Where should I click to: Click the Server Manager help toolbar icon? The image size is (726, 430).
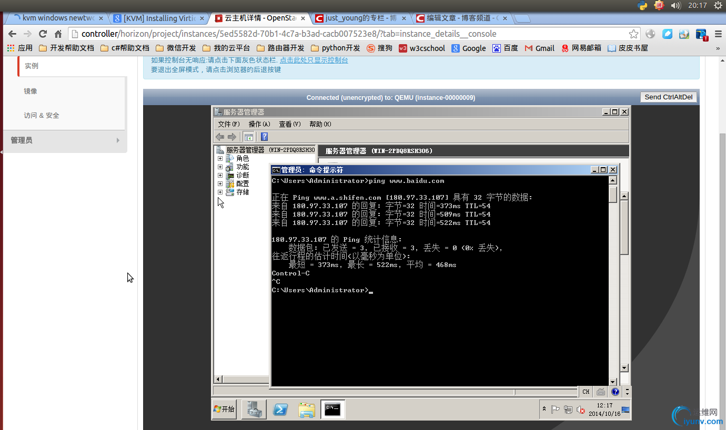point(264,137)
